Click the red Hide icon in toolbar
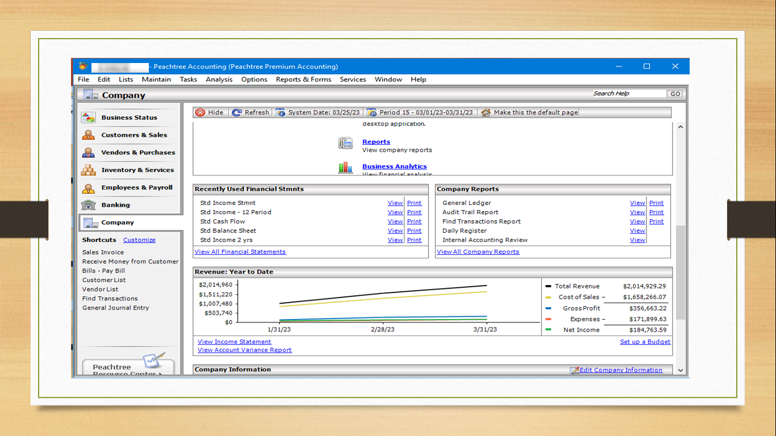The image size is (776, 436). 200,112
